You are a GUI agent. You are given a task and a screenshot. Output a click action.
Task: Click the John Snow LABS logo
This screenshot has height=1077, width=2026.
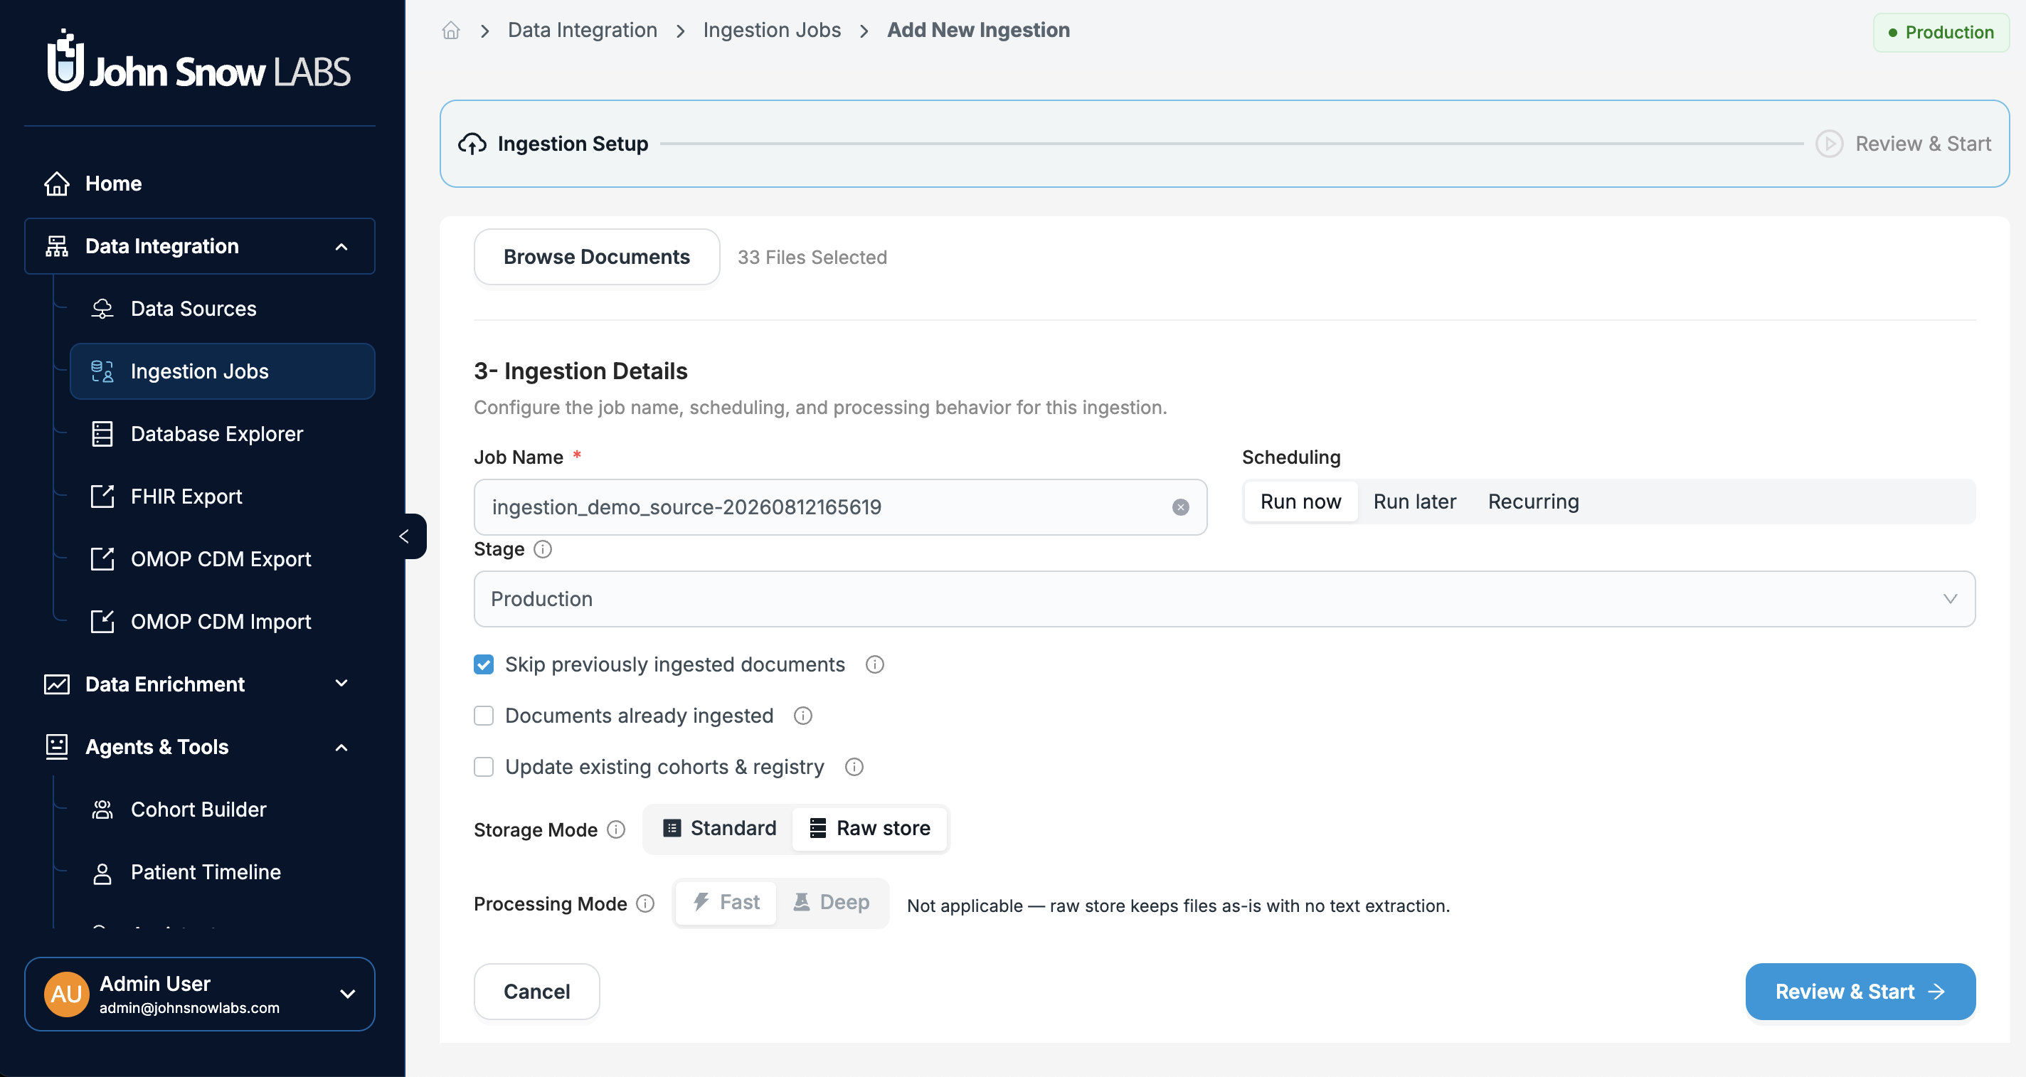(x=199, y=60)
